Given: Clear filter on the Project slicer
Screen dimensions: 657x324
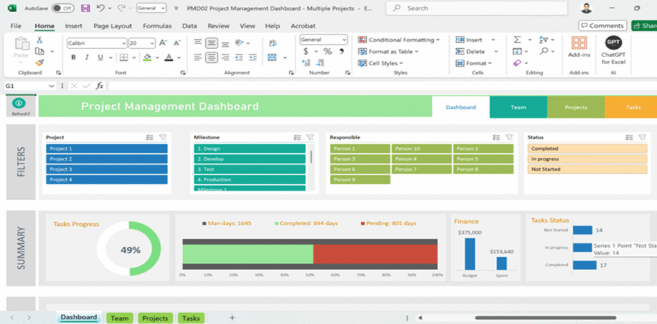Looking at the screenshot, I should click(162, 137).
